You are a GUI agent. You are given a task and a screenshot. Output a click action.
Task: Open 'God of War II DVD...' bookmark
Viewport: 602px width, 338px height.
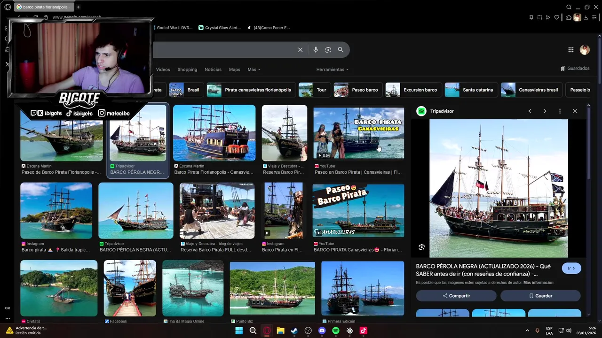tap(174, 28)
